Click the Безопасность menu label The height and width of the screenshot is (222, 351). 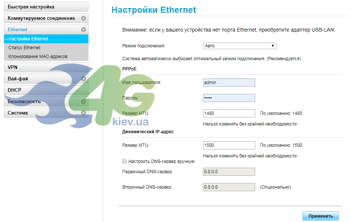pyautogui.click(x=24, y=101)
